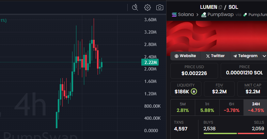The height and width of the screenshot is (139, 267).
Task: Click the 3.60M axis label
Action: [150, 20]
